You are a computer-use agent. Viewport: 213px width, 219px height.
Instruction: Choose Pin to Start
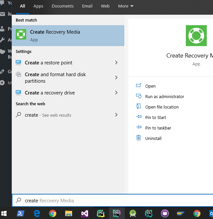pos(155,118)
